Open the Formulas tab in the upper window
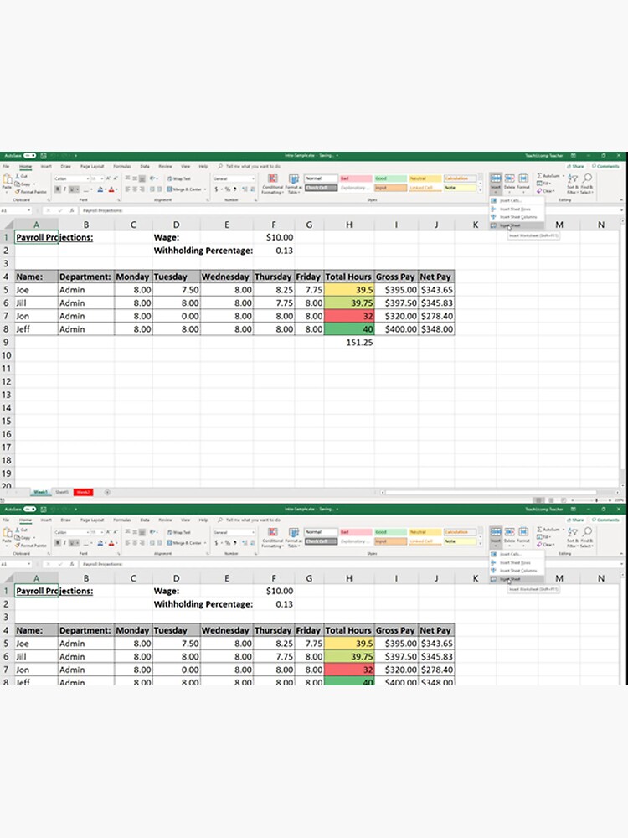The image size is (628, 838). [122, 167]
